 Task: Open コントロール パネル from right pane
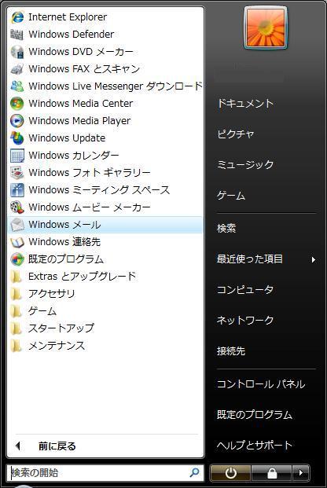pos(261,384)
